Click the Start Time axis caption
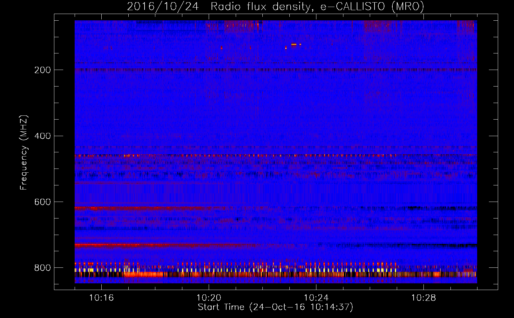This screenshot has width=514, height=318. pyautogui.click(x=275, y=307)
